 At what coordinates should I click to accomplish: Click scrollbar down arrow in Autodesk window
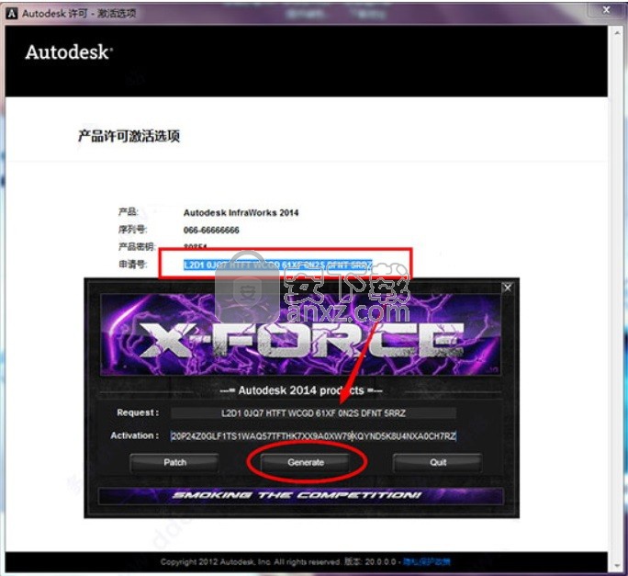point(617,566)
